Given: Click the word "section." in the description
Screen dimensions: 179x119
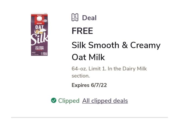Looking at the screenshot, I should (81, 76).
